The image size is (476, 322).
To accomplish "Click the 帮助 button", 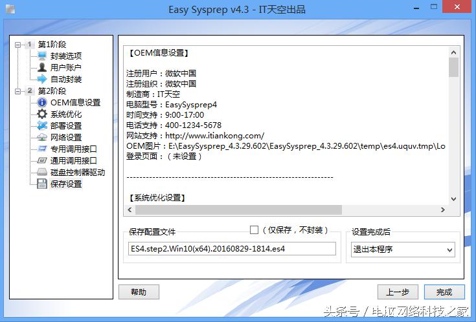I will (138, 292).
